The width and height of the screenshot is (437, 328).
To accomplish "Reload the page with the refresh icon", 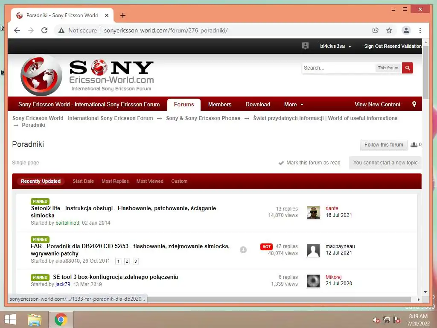I will [x=44, y=30].
